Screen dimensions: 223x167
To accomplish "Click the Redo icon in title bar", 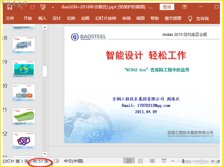I will coord(33,7).
